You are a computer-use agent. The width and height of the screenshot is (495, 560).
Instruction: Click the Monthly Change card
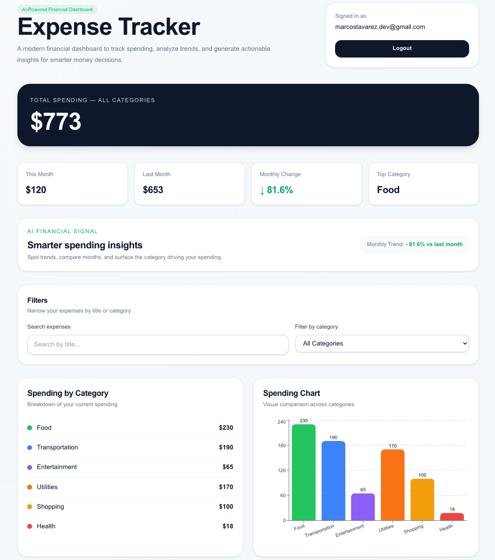pos(307,184)
